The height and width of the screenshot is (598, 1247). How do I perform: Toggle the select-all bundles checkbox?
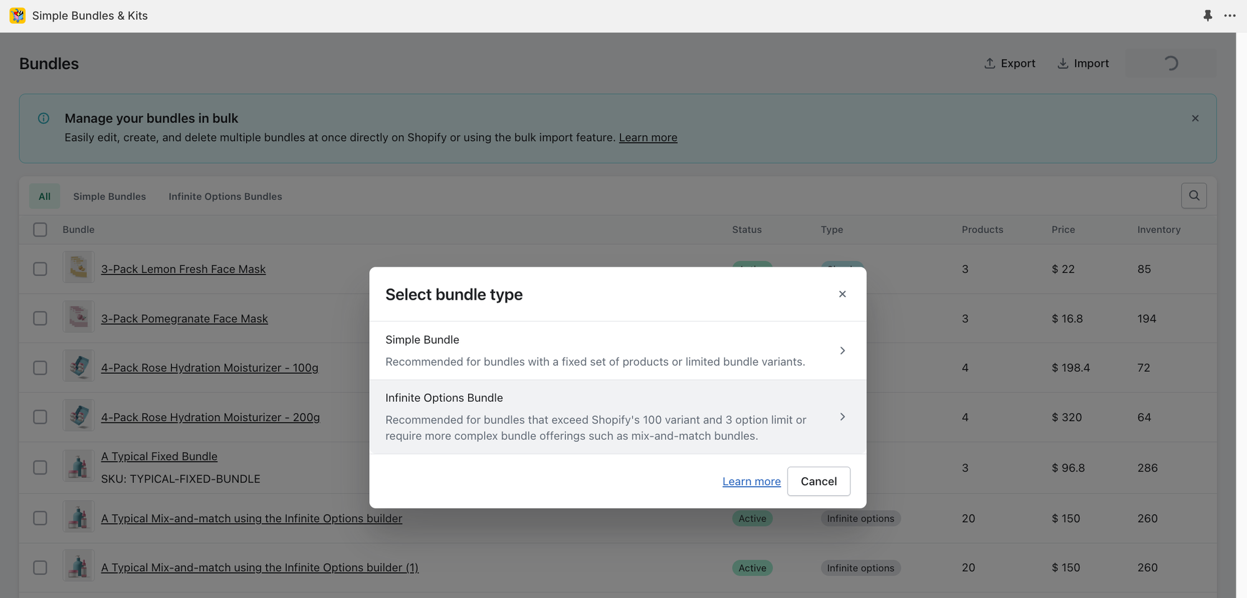(x=40, y=230)
